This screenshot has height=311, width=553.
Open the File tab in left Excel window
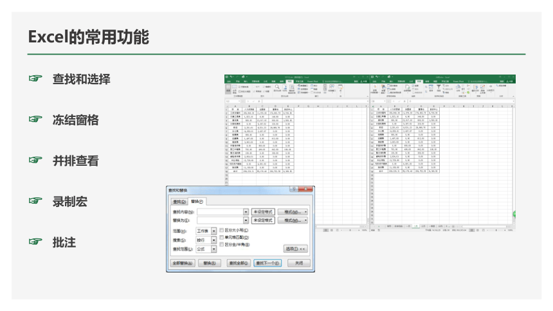pos(229,82)
